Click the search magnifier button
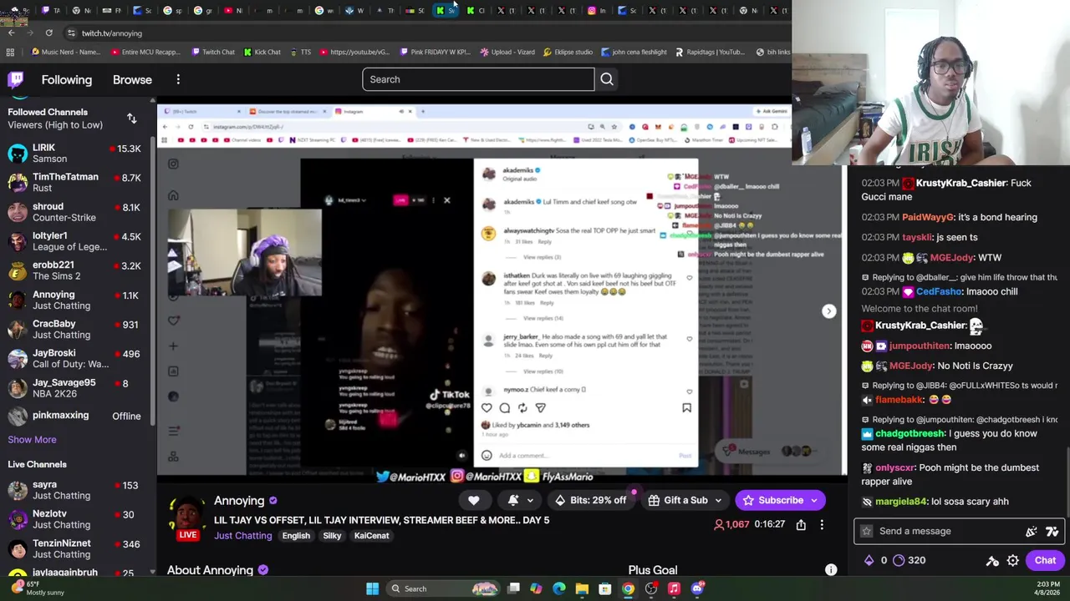 tap(607, 79)
